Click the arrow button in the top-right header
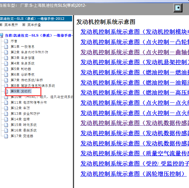 tap(178, 8)
